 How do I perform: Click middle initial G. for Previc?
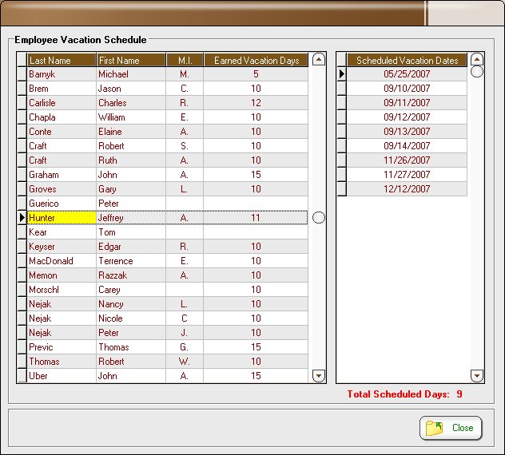click(x=185, y=347)
